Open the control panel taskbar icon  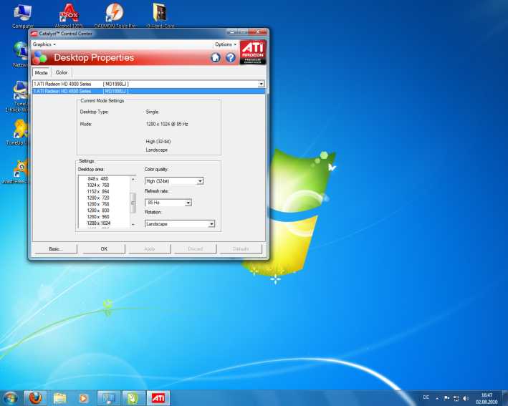pos(108,398)
